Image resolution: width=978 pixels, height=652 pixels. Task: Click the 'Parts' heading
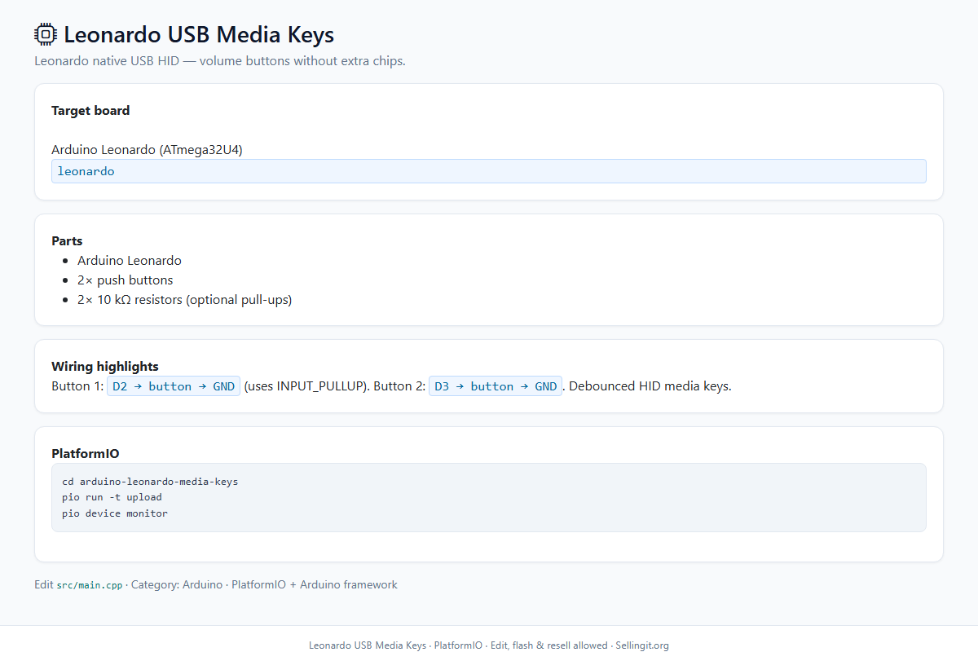coord(67,241)
